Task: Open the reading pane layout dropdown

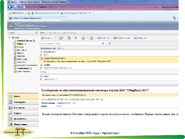Action: [x=61, y=38]
